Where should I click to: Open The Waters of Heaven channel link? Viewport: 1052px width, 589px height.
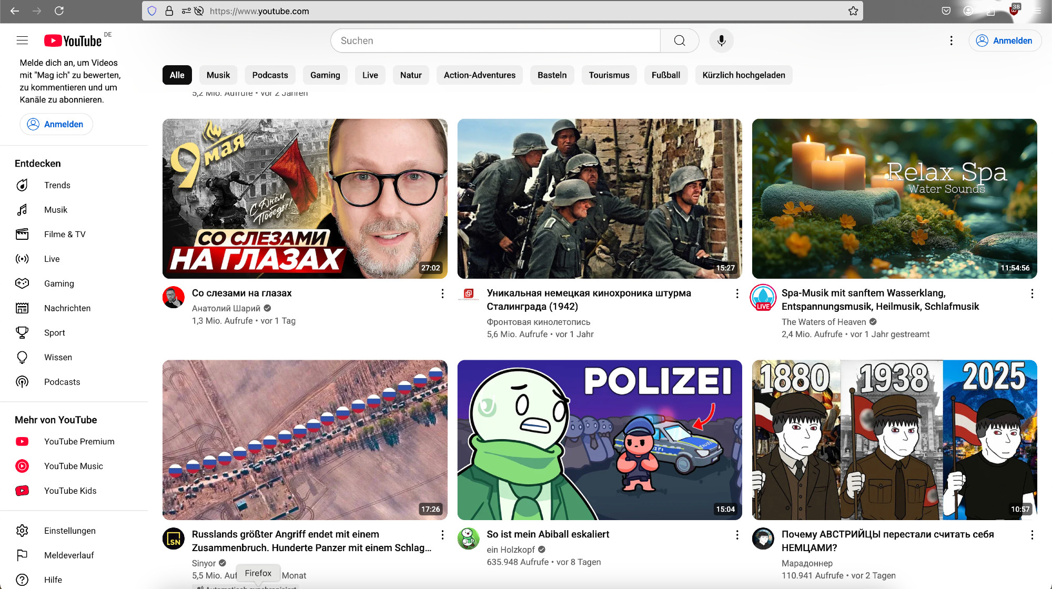[823, 322]
